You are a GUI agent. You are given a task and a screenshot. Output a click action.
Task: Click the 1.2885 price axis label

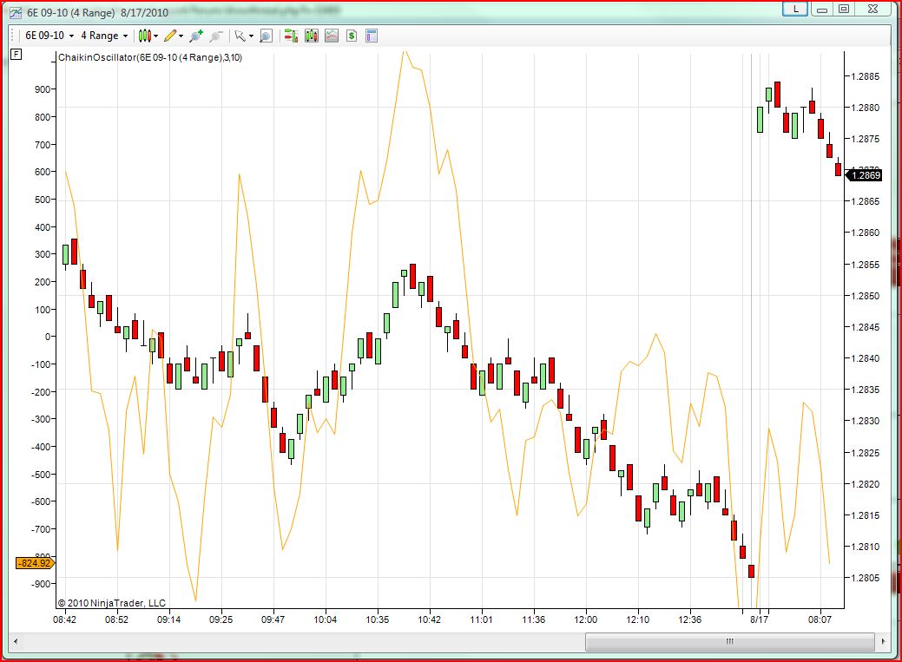pos(866,76)
